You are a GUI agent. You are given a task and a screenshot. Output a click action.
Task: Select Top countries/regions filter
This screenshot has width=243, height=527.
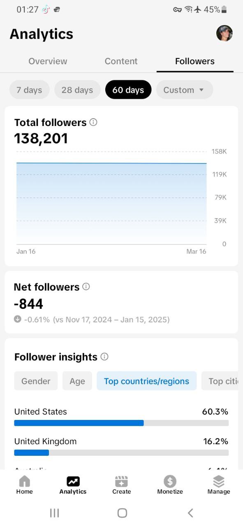(x=147, y=381)
